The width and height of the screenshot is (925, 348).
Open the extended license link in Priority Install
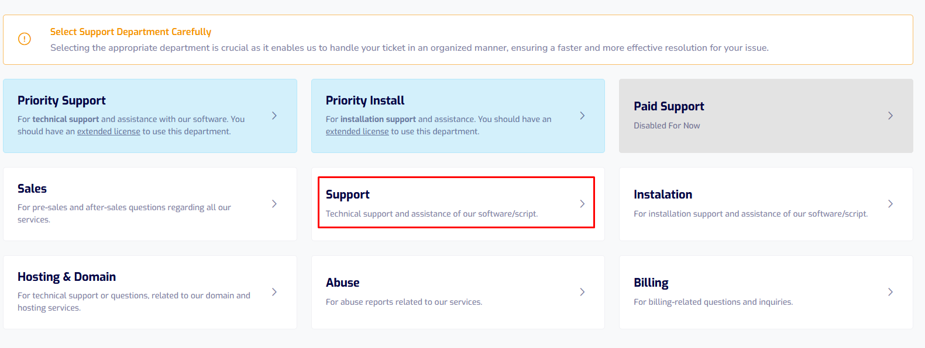(357, 131)
